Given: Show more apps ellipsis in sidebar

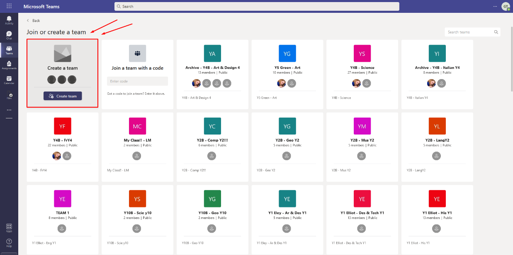Looking at the screenshot, I should coord(9,110).
